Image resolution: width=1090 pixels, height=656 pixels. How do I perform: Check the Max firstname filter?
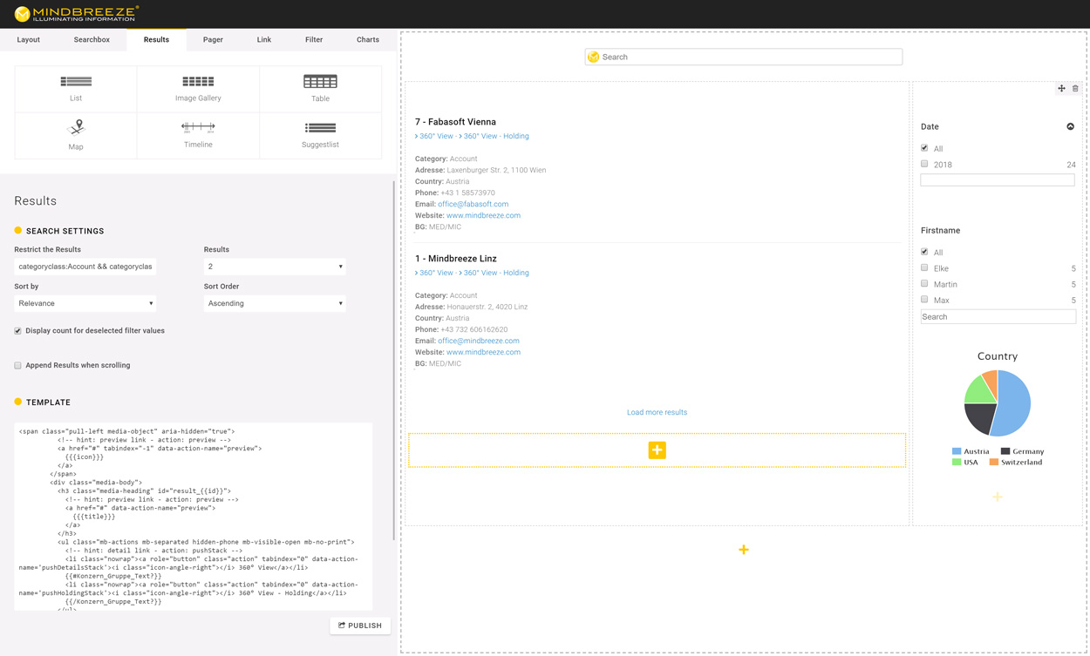pos(924,299)
